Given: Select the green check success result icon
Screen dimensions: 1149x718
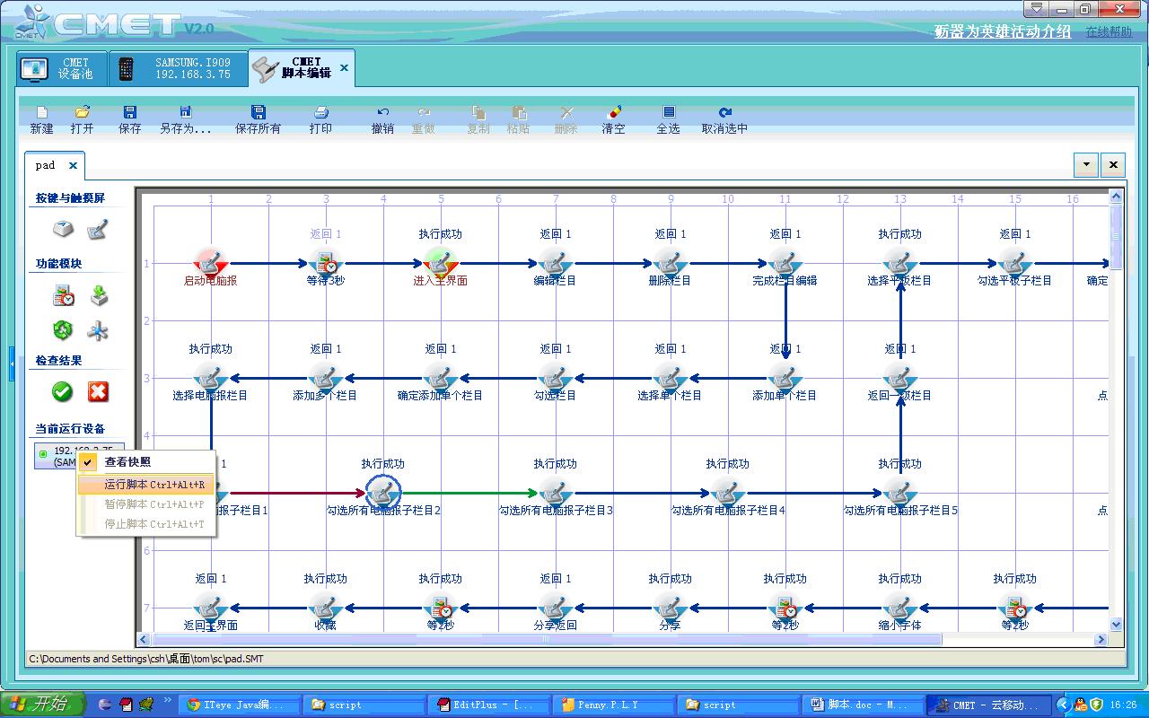Looking at the screenshot, I should coord(63,391).
